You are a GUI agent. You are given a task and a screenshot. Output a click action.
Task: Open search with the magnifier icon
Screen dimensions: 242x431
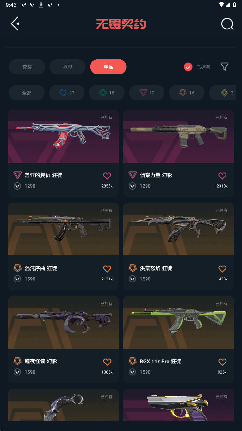click(x=227, y=24)
